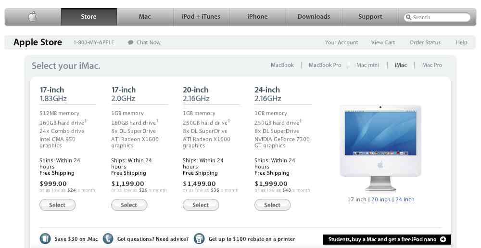481x248 pixels.
Task: Click the arrow icon in the students banner
Action: pos(443,239)
